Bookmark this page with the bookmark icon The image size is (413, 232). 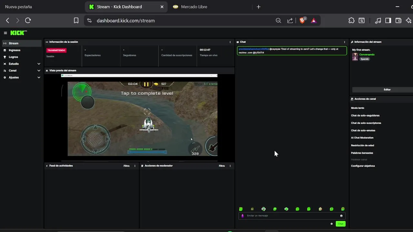76,21
